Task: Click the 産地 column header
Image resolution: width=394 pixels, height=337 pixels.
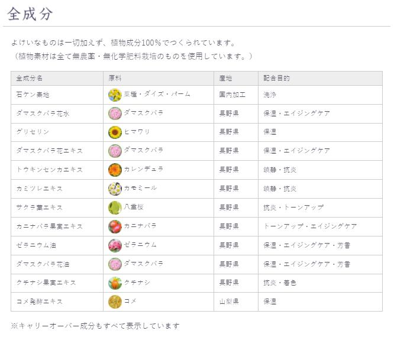Action: [x=225, y=78]
